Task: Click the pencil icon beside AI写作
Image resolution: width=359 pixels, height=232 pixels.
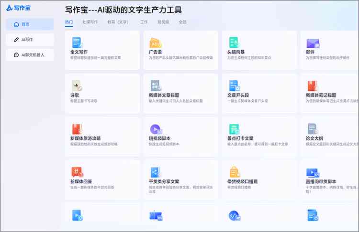Action: [16, 40]
